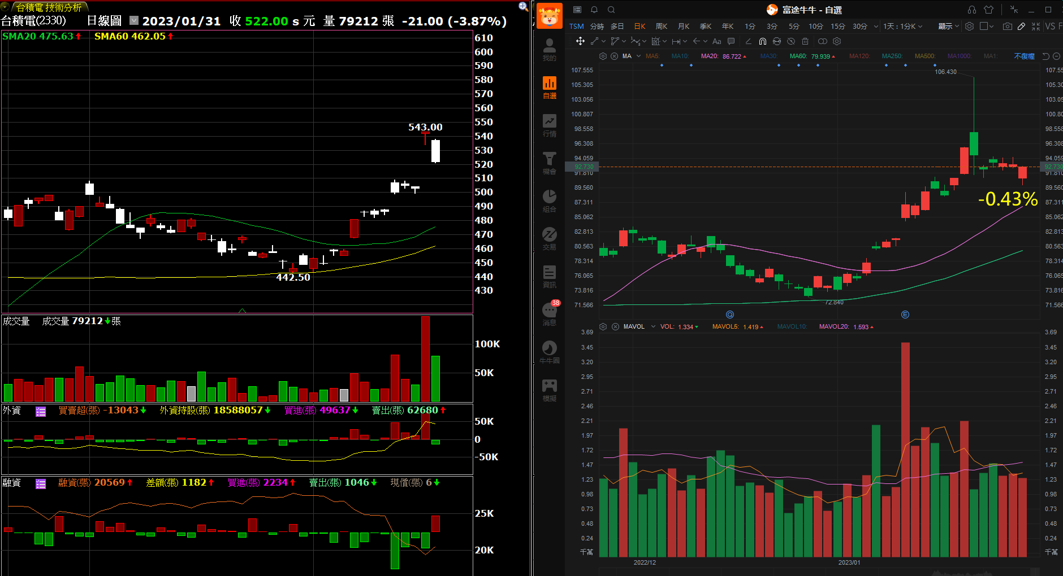
Task: Switch to 多日 multi-day tab
Action: click(x=617, y=27)
